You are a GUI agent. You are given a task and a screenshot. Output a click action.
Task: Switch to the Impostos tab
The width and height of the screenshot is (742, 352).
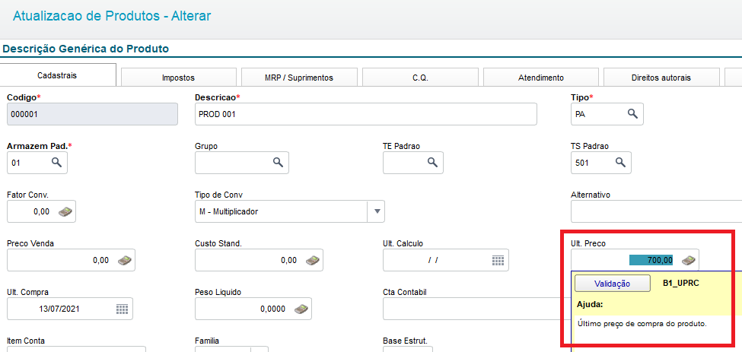click(x=178, y=78)
